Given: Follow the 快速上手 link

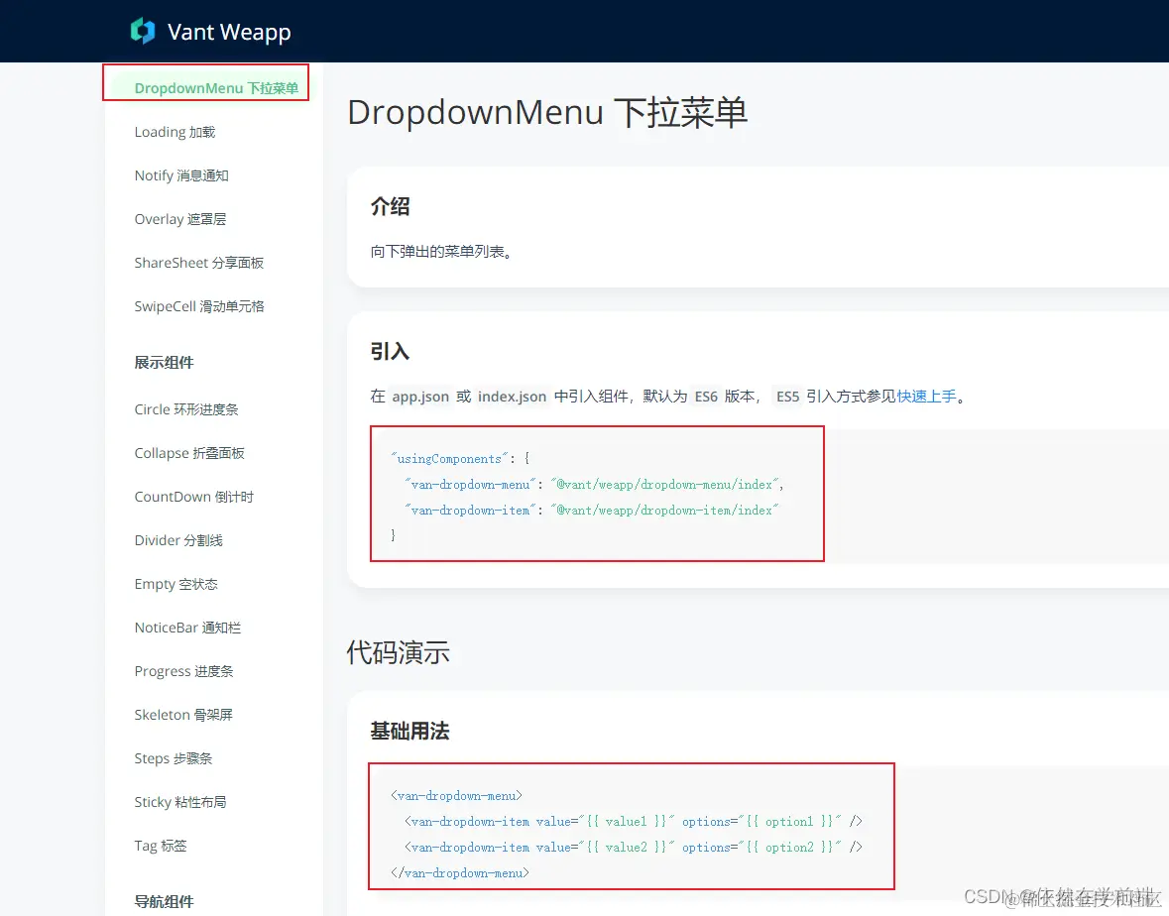Looking at the screenshot, I should pyautogui.click(x=926, y=396).
